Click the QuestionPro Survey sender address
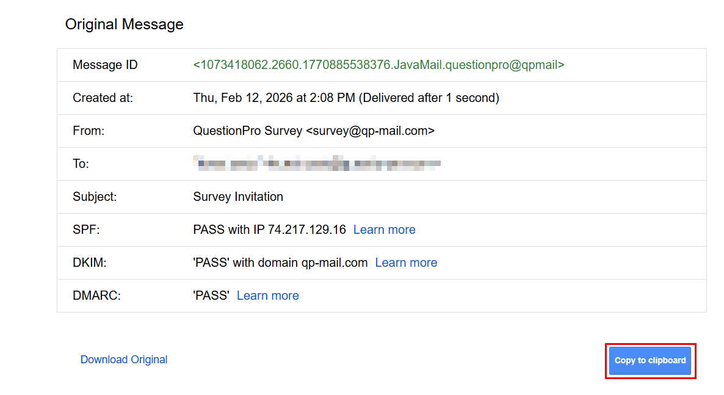The height and width of the screenshot is (395, 724). tap(314, 131)
